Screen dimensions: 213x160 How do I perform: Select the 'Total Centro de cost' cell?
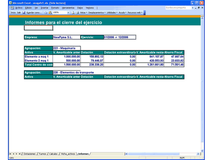click(x=38, y=65)
